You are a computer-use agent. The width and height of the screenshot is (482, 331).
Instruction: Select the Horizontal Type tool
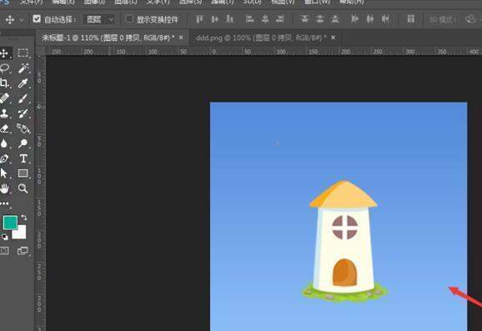tap(23, 158)
